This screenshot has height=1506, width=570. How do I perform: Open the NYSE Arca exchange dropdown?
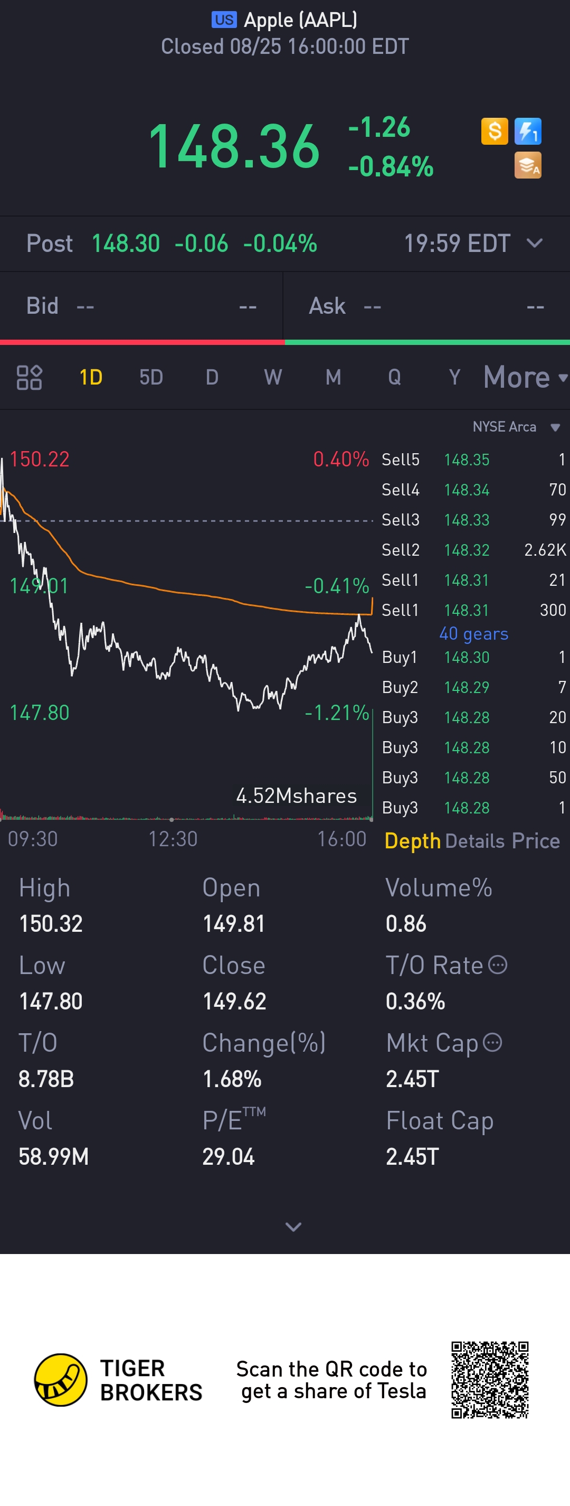point(516,427)
